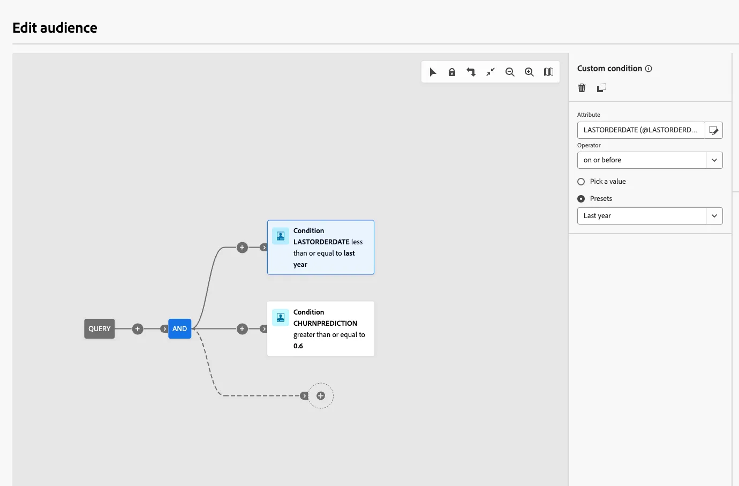Image resolution: width=739 pixels, height=486 pixels.
Task: Select the Pick a value radio button
Action: [581, 182]
